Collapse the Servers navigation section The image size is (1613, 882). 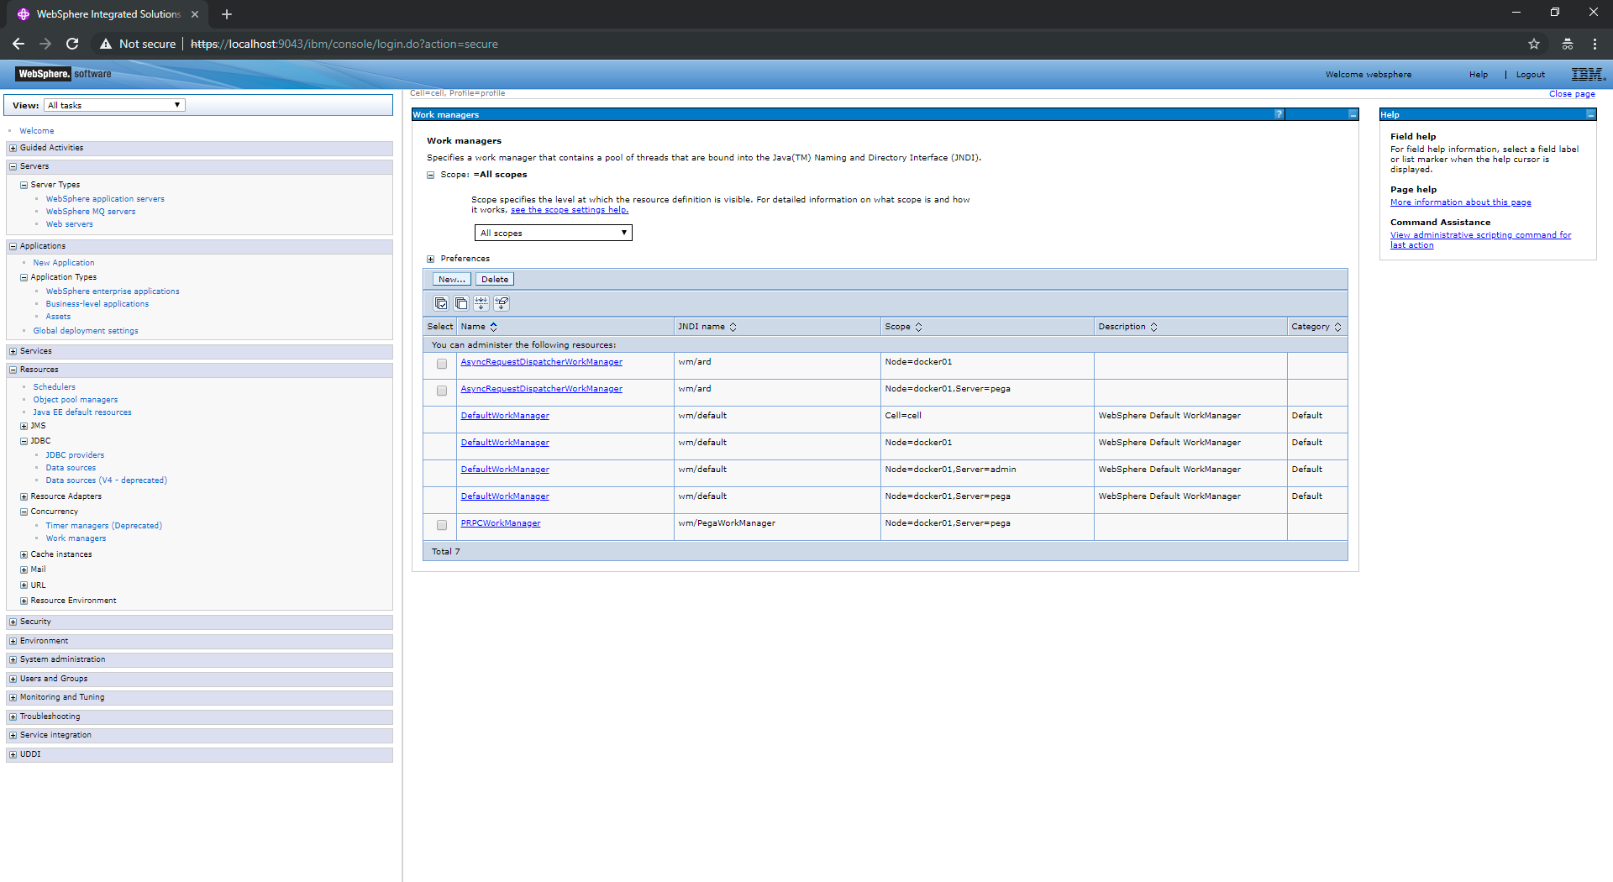(13, 166)
